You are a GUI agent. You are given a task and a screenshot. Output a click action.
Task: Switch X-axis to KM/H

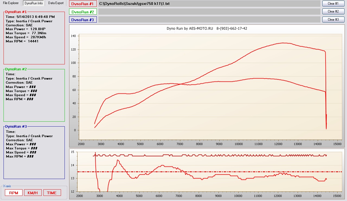point(33,193)
